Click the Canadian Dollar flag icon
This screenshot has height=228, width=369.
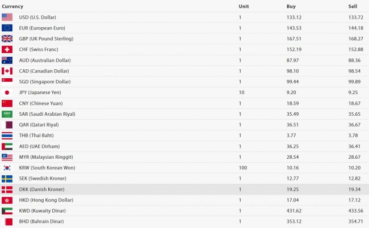click(x=7, y=71)
